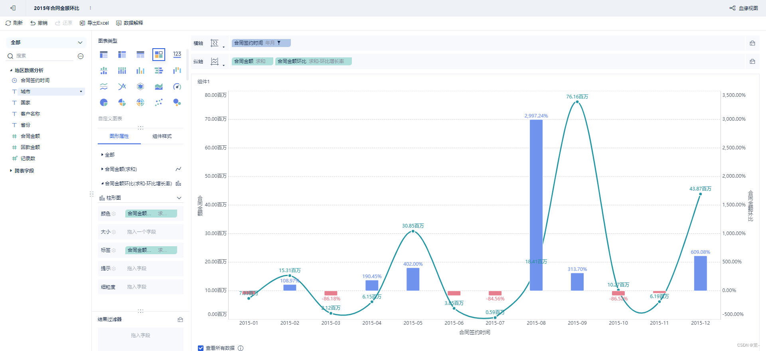Click the back/exit icon at top left
Screen dimensions: 766x351
click(x=13, y=8)
